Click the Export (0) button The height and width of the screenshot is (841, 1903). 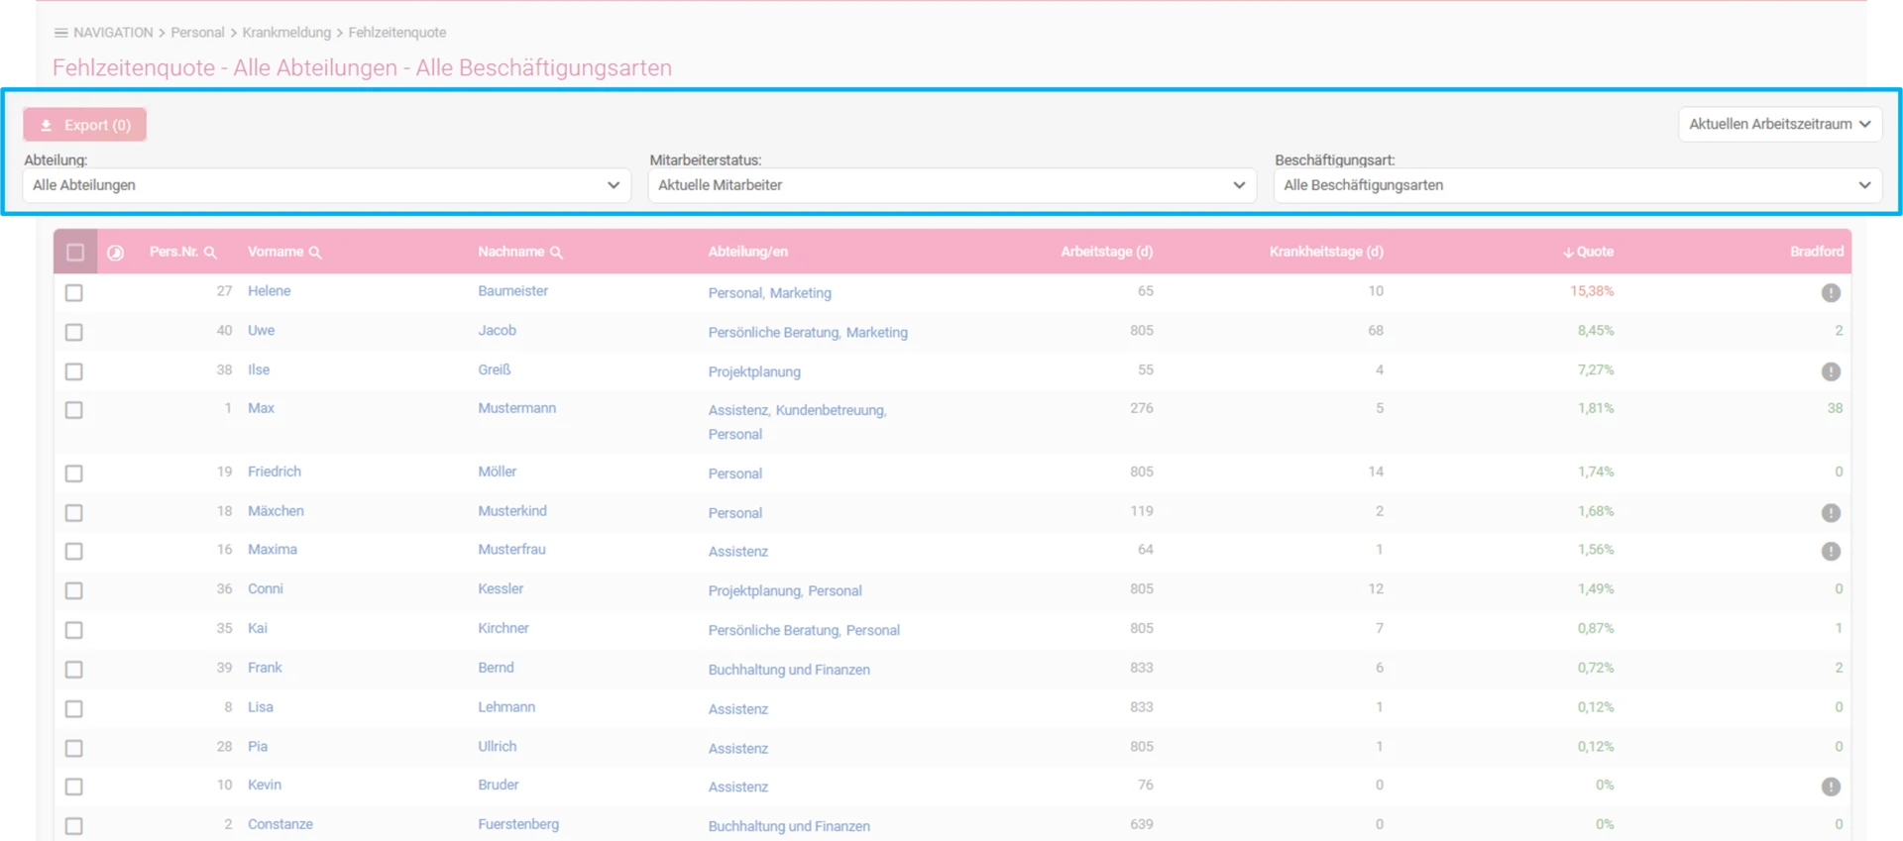point(85,125)
